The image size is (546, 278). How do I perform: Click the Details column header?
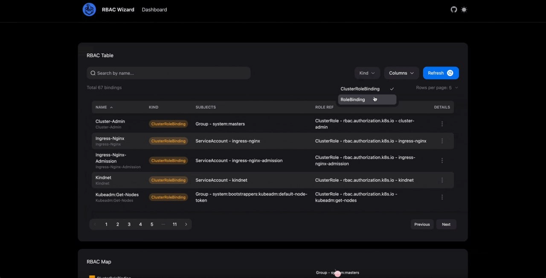coord(442,107)
